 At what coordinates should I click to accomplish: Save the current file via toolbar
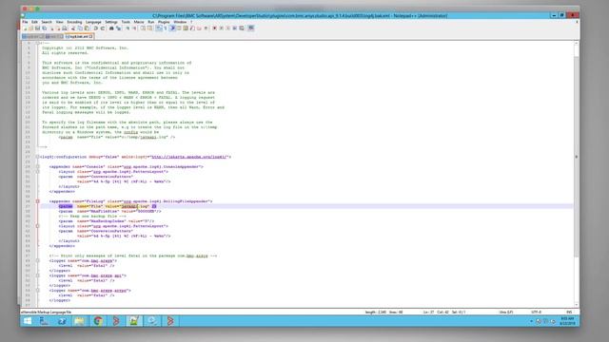click(x=38, y=28)
